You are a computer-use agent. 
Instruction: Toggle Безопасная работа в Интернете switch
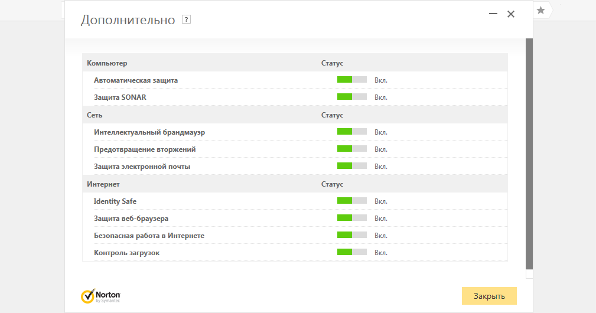pyautogui.click(x=352, y=235)
